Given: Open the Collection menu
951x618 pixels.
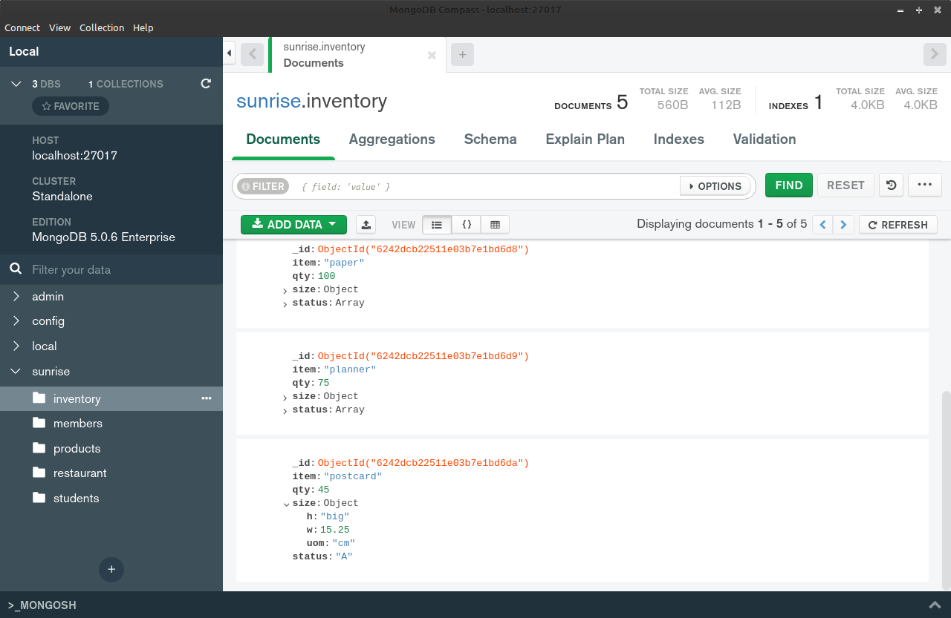Looking at the screenshot, I should [102, 27].
